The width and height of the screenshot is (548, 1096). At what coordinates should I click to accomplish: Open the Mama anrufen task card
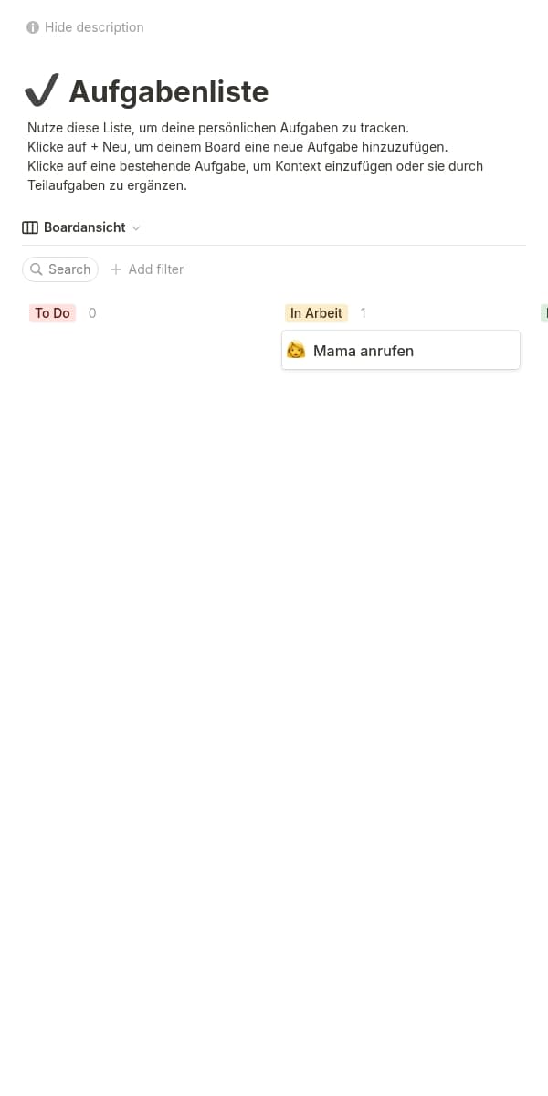401,350
